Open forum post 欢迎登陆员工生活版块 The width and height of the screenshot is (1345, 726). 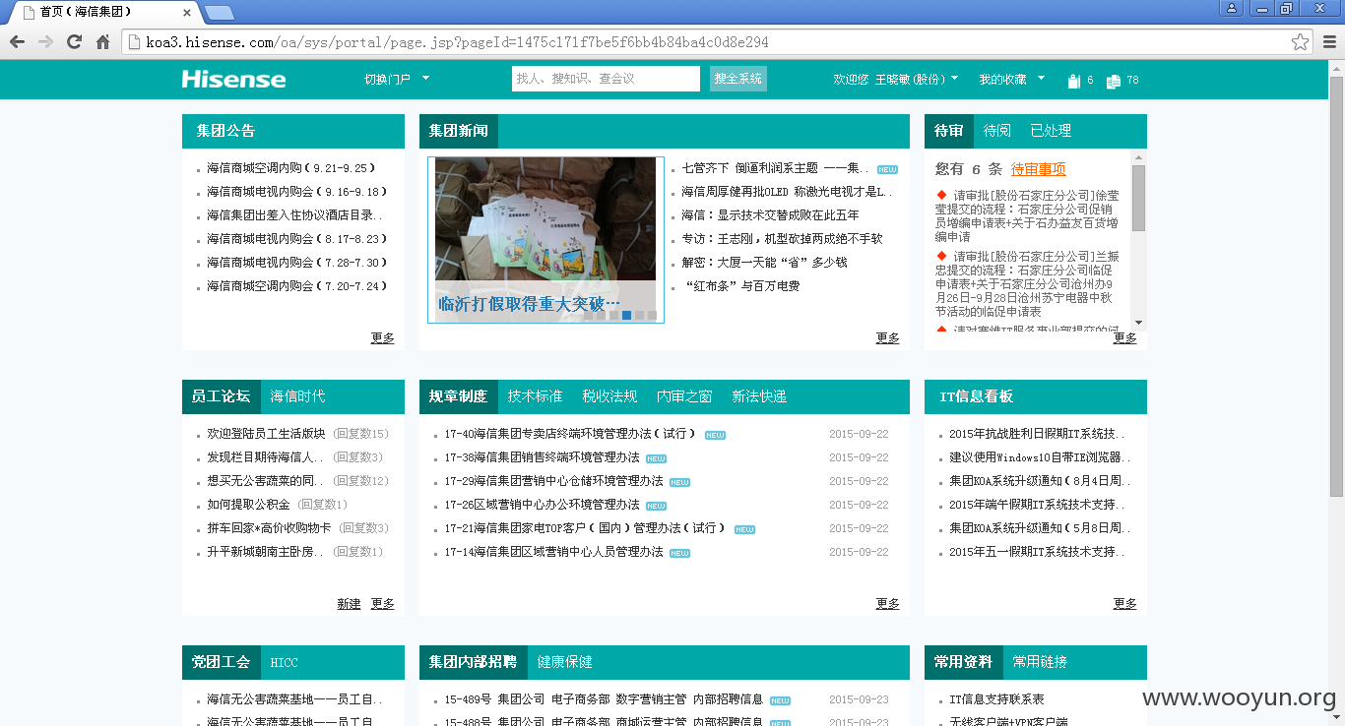point(266,434)
